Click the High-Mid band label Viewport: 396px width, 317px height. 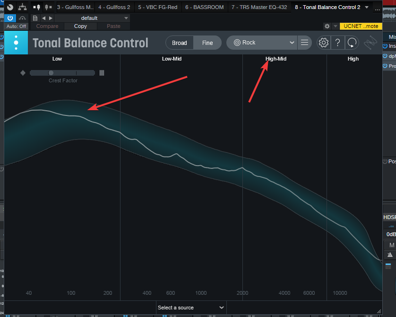276,59
